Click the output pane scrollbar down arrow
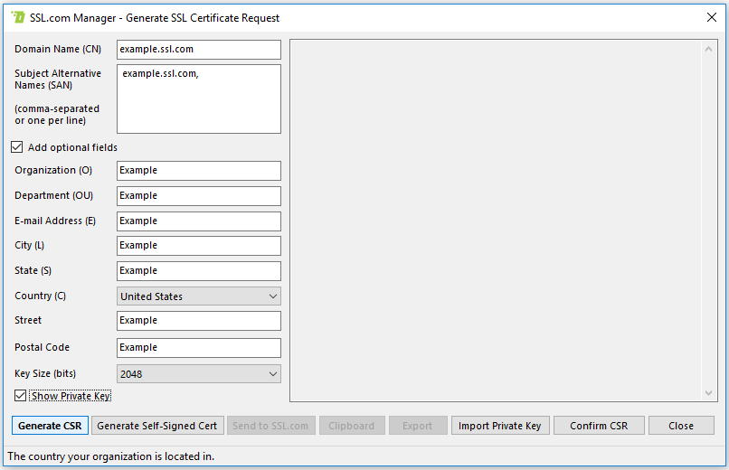The width and height of the screenshot is (729, 470). click(x=710, y=392)
